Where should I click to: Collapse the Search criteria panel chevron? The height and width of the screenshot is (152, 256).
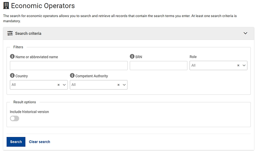(245, 33)
